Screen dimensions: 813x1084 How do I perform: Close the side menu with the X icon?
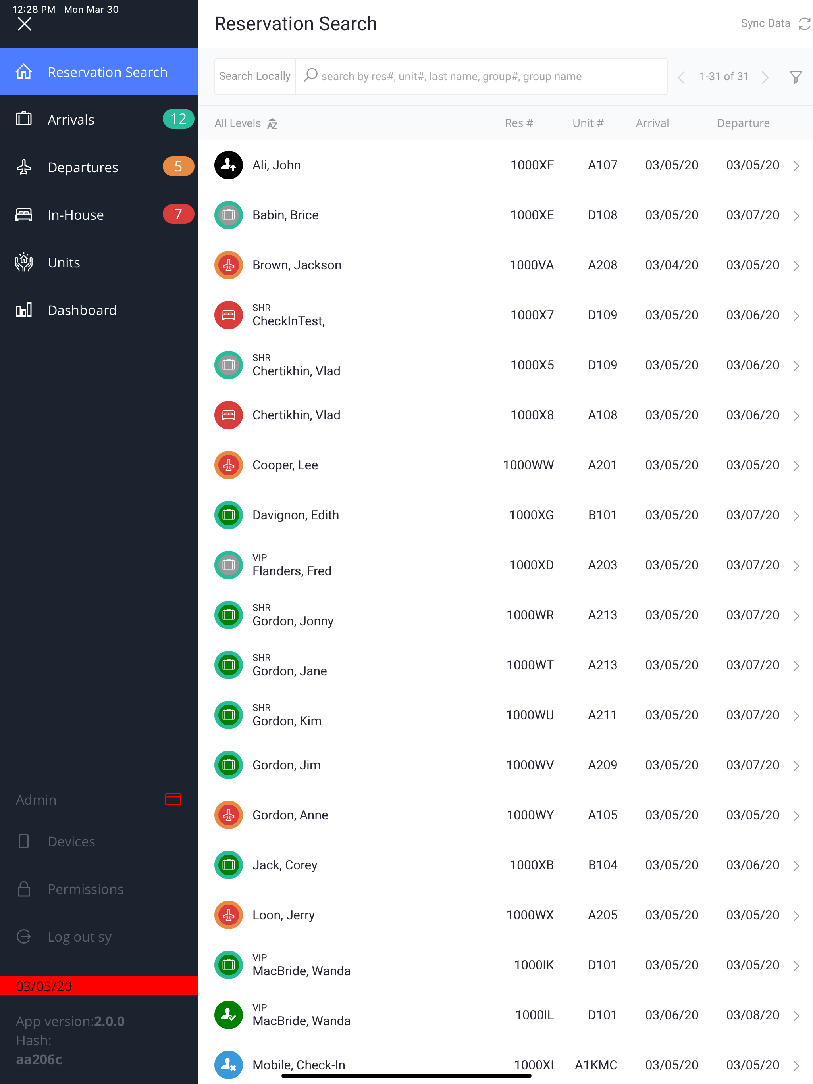click(x=24, y=23)
